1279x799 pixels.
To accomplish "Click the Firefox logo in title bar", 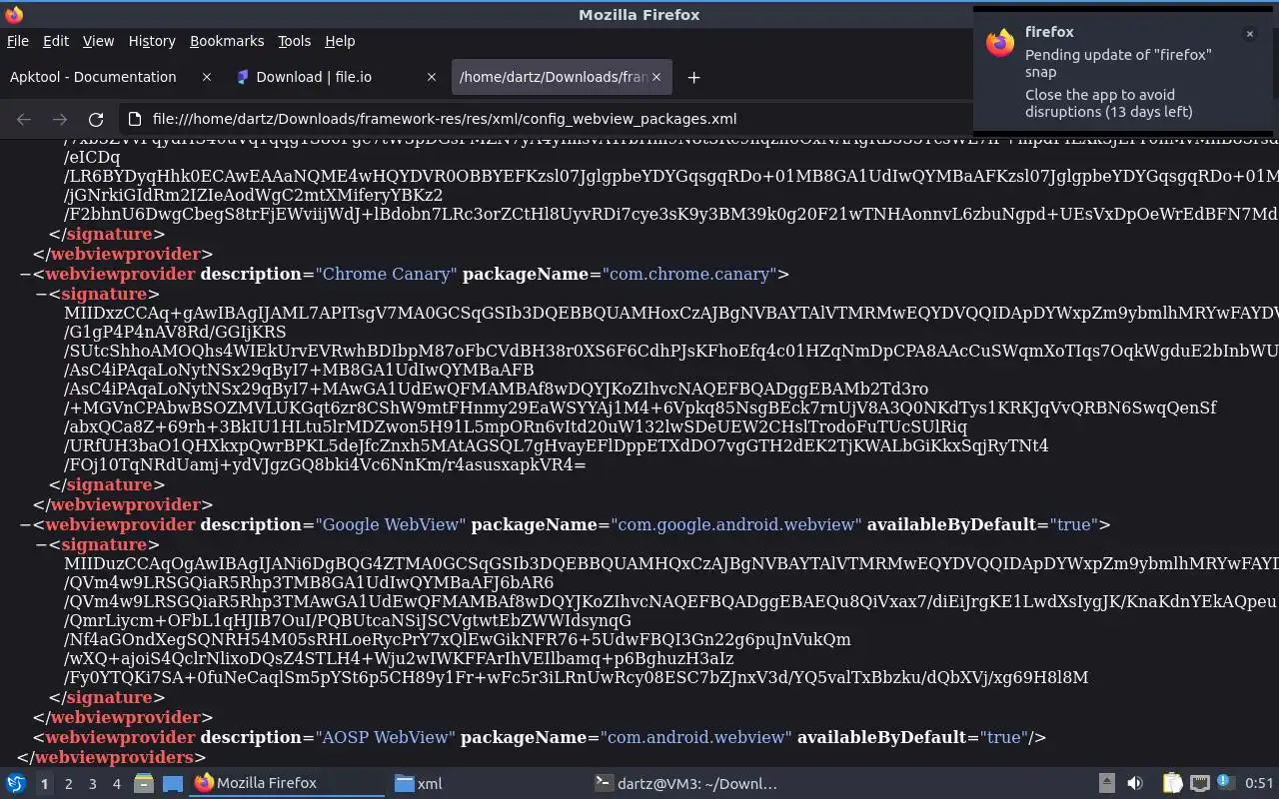I will tap(13, 14).
